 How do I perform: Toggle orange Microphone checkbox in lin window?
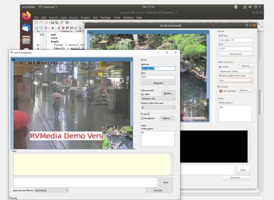point(221,91)
